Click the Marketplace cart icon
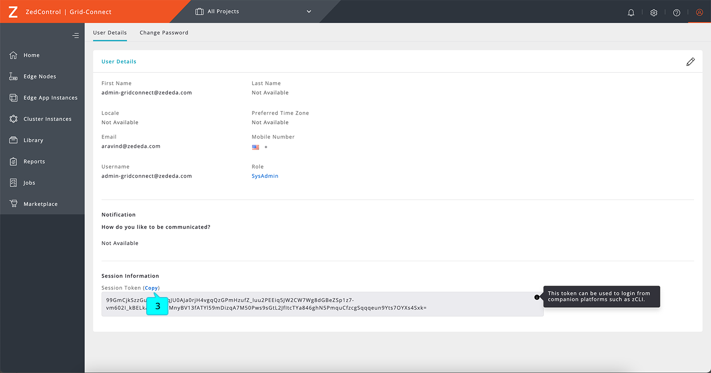This screenshot has width=711, height=373. 13,204
